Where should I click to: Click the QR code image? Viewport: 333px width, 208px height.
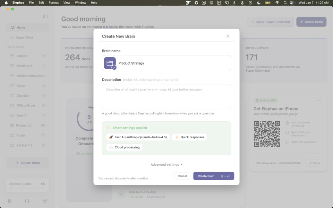(267, 134)
